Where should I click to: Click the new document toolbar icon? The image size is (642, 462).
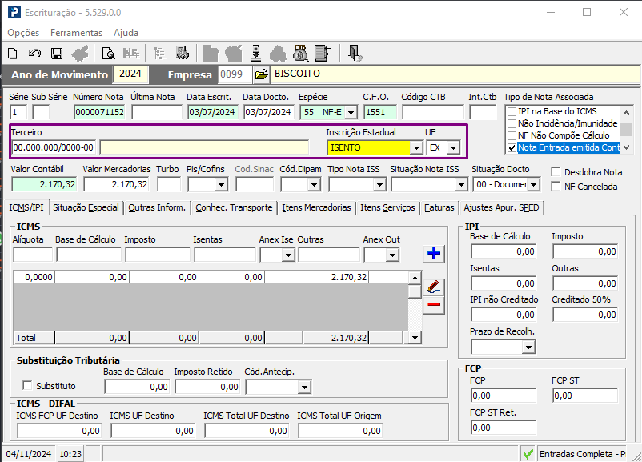[13, 54]
